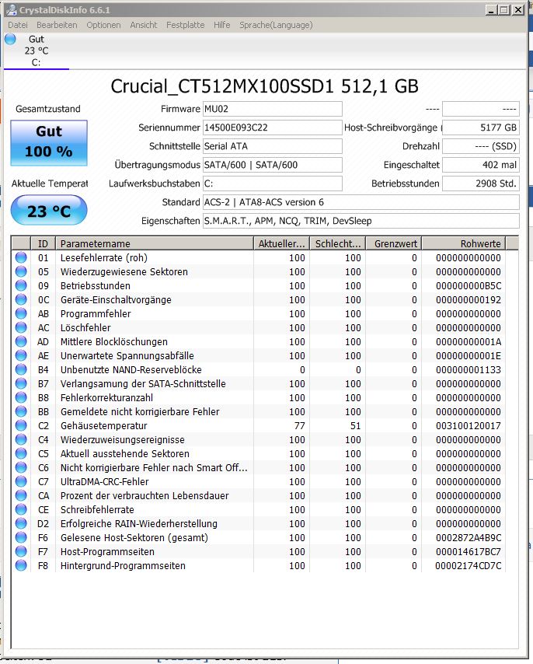Click the Schnittstelle field Serial ATA
The image size is (533, 664).
(x=273, y=146)
